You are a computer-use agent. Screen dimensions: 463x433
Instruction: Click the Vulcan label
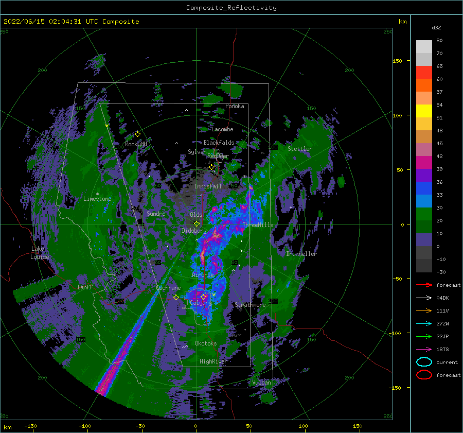click(x=261, y=383)
